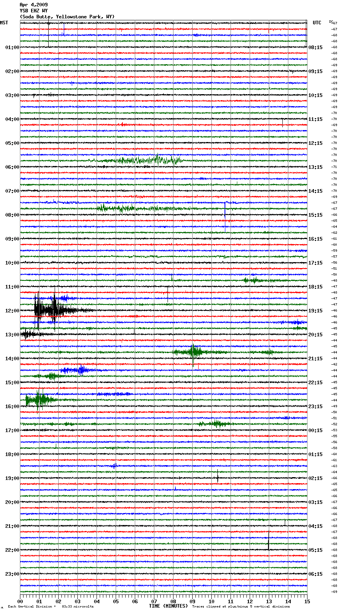Click the 16:15 UTC time label
The height and width of the screenshot is (612, 339).
tap(315, 239)
